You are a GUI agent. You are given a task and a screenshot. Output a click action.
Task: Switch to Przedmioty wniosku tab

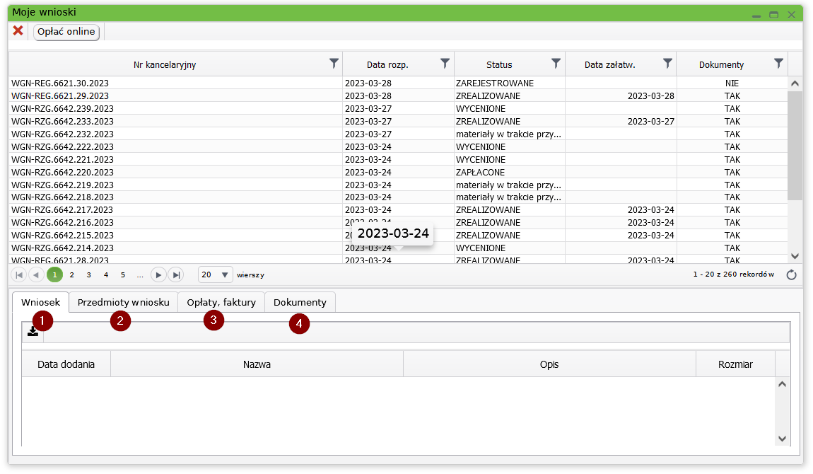(x=124, y=302)
